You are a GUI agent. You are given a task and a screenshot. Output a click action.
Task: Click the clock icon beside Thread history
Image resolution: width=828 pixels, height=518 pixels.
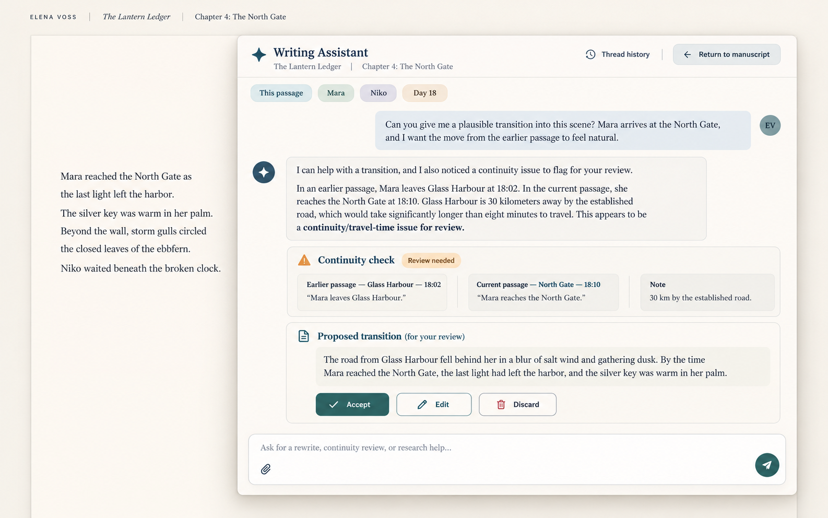pyautogui.click(x=590, y=54)
